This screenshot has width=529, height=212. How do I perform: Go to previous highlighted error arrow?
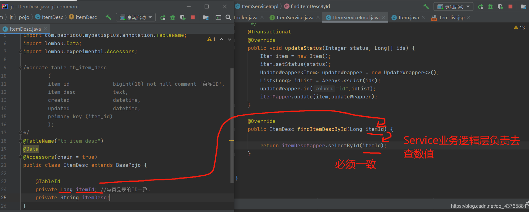click(x=221, y=39)
